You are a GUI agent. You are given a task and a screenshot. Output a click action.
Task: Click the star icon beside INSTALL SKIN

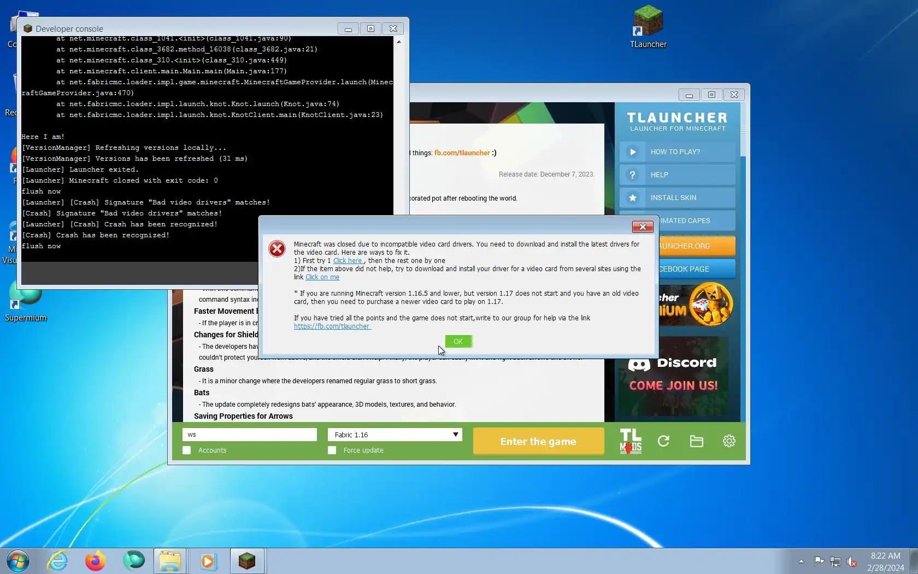(x=633, y=198)
